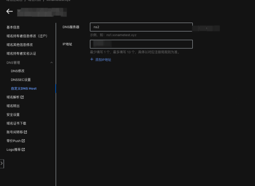Click the plus icon for 添加IP地址
The width and height of the screenshot is (255, 186).
coord(91,59)
